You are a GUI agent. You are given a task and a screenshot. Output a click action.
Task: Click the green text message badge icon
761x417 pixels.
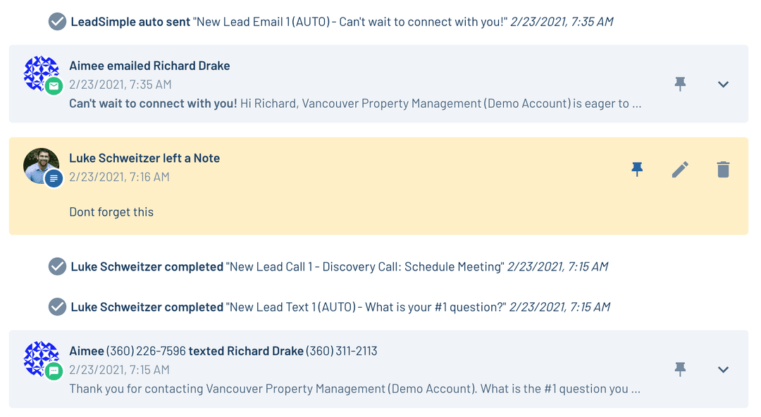click(54, 371)
